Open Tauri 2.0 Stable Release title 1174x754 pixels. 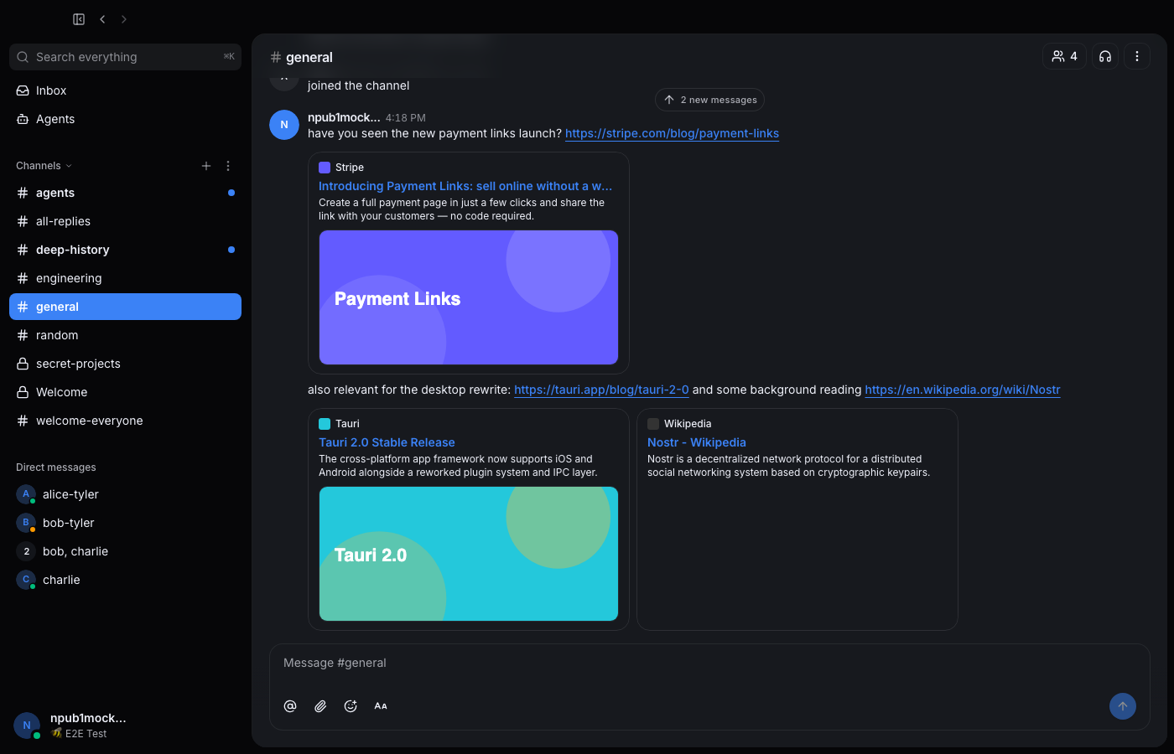click(x=387, y=442)
